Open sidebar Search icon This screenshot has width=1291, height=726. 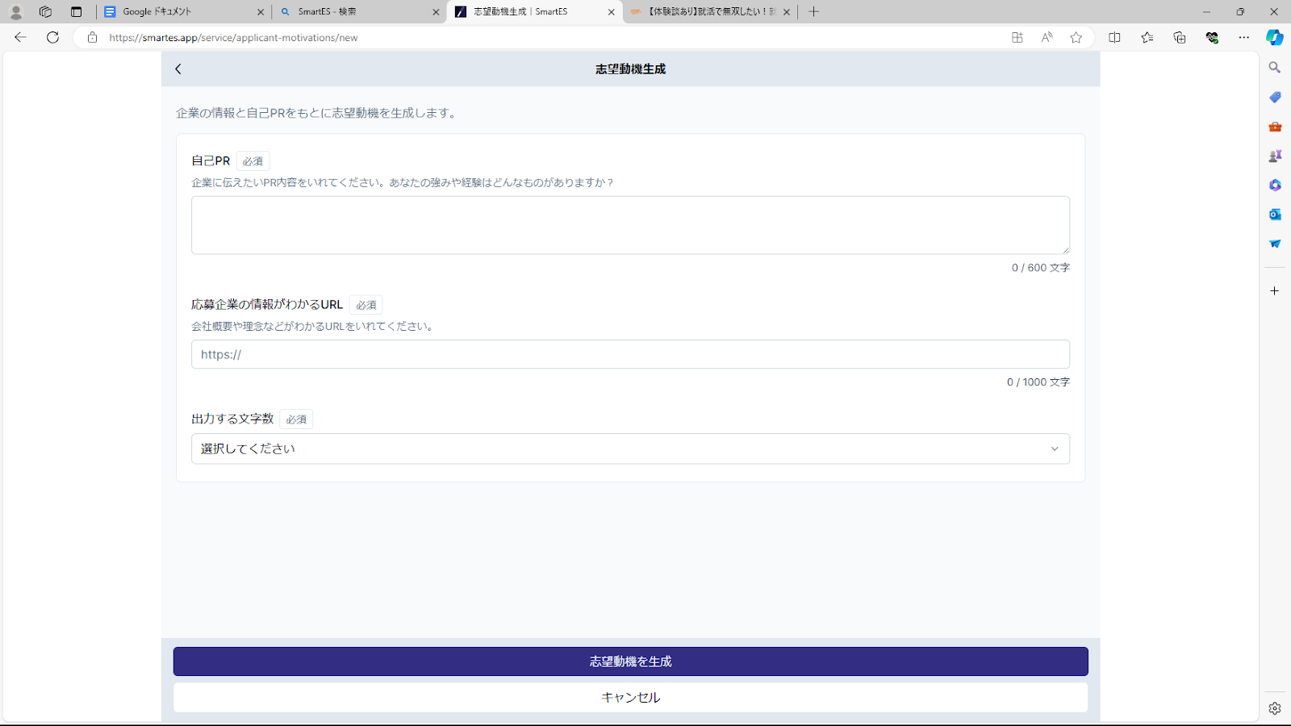[x=1275, y=68]
